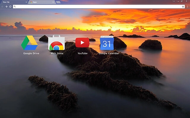
Task: Bookmark this page with the star icon
Action: pyautogui.click(x=183, y=6)
